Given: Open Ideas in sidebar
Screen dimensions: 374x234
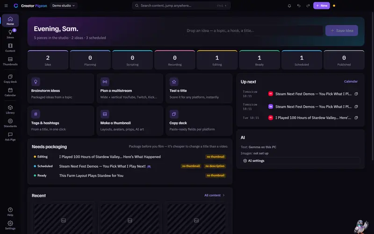Looking at the screenshot, I should tap(10, 34).
